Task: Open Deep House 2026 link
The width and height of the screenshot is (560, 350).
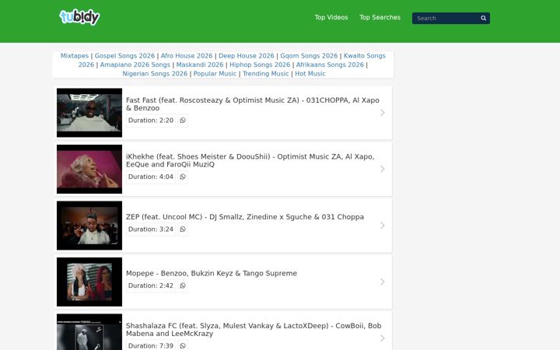Action: (x=247, y=56)
